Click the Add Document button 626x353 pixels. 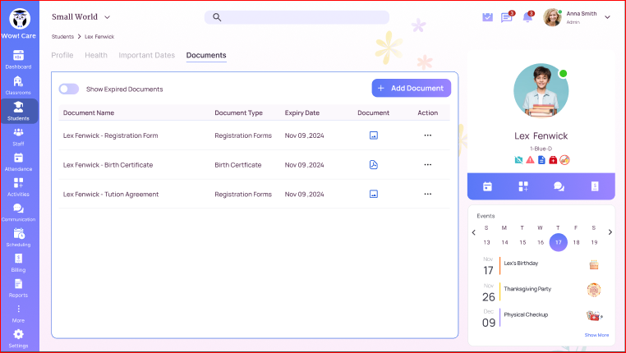[411, 88]
